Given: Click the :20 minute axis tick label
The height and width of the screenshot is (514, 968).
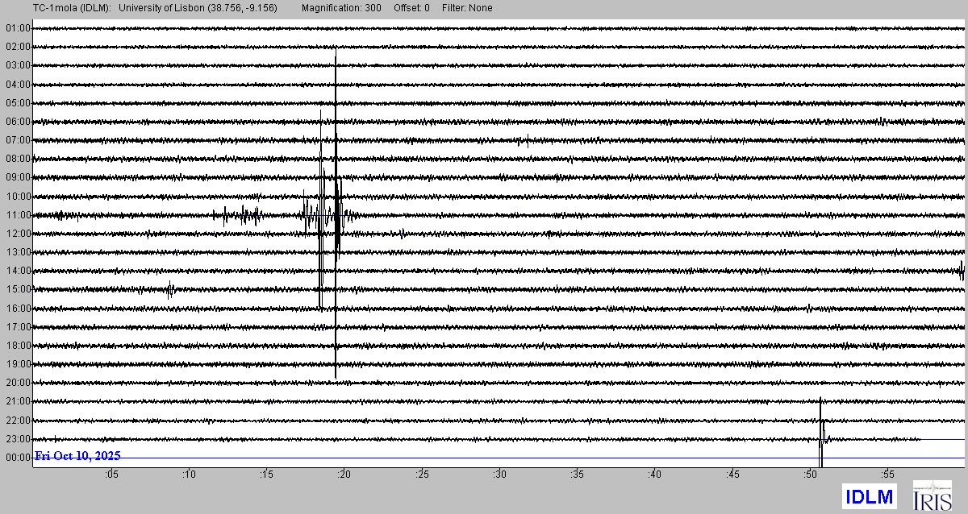Looking at the screenshot, I should pos(343,475).
